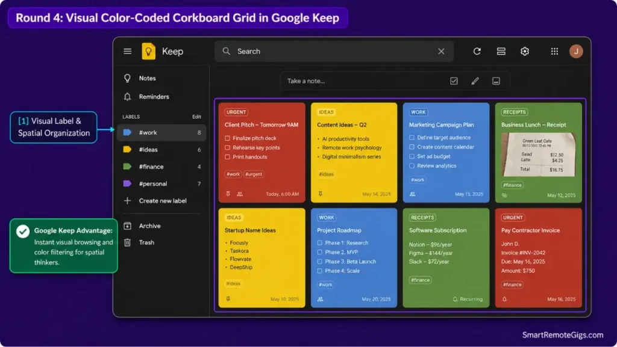Click Create new label

[162, 201]
